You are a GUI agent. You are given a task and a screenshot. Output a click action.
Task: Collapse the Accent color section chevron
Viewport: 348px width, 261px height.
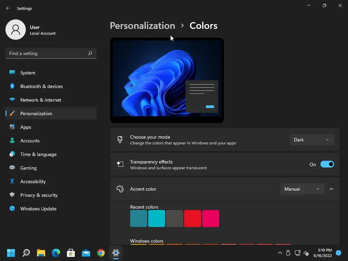pyautogui.click(x=331, y=189)
